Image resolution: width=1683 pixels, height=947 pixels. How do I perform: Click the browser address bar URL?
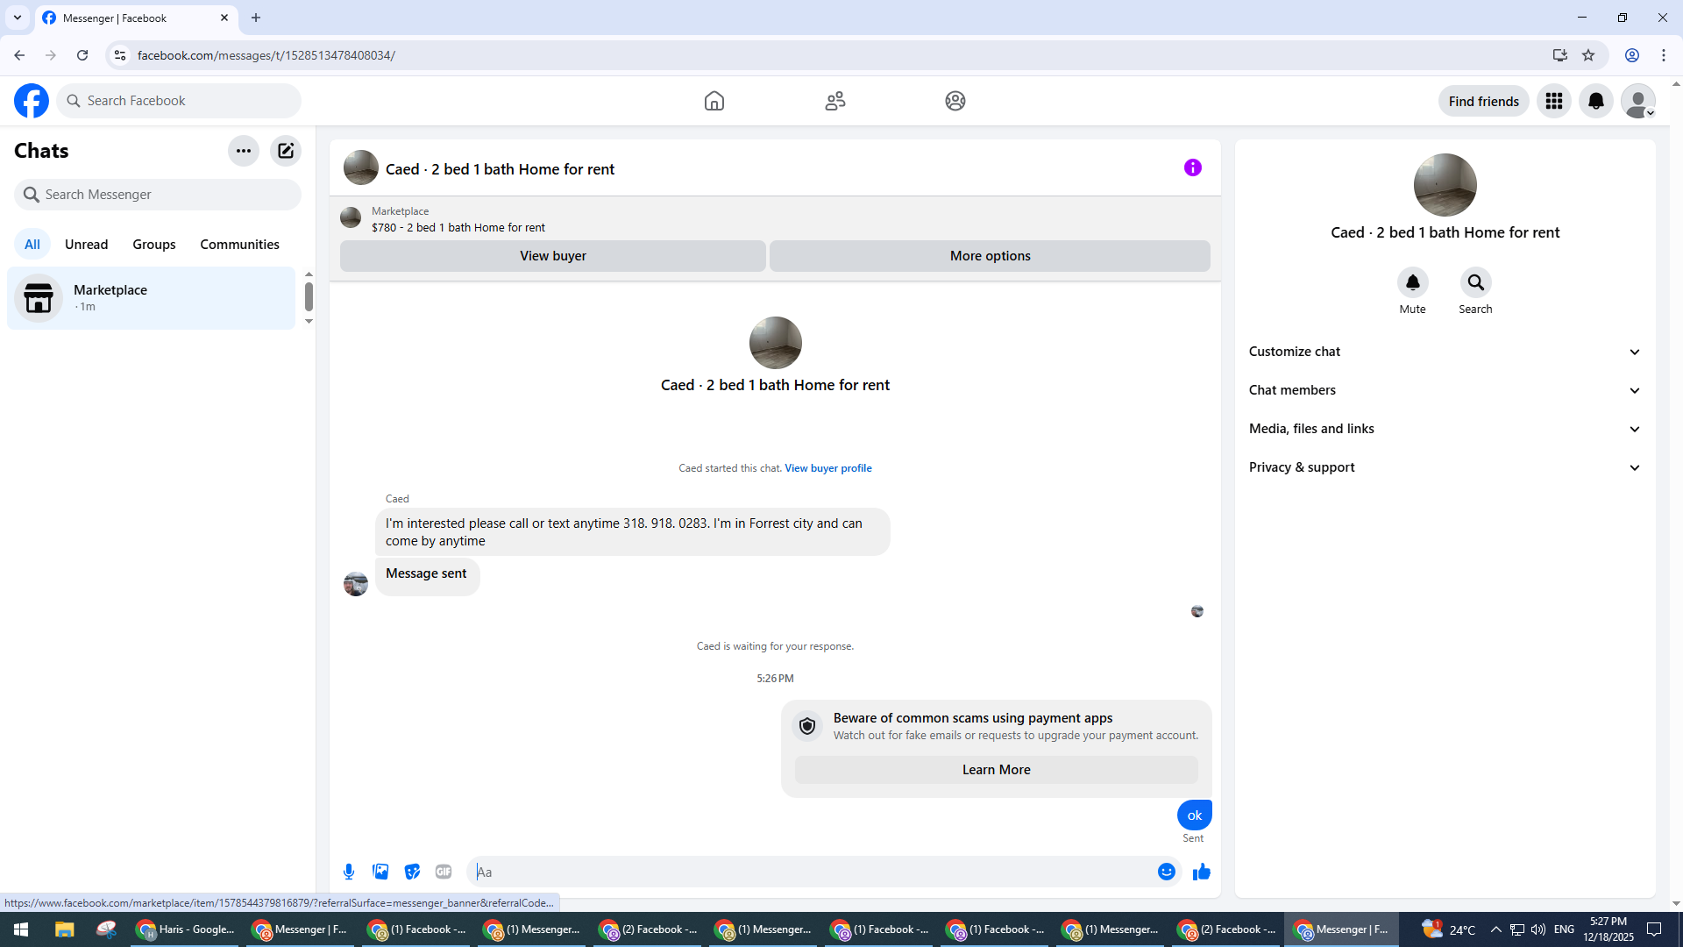coord(266,55)
